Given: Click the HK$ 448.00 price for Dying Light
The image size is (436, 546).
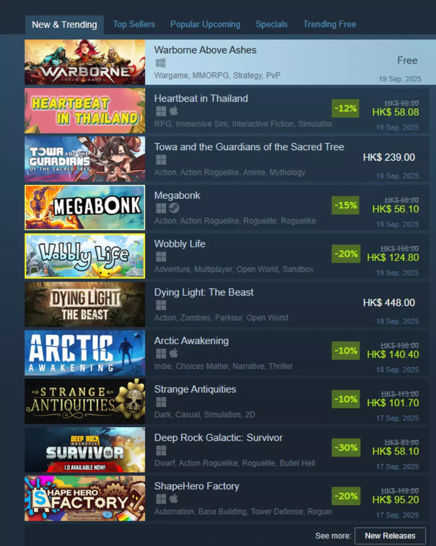Looking at the screenshot, I should (x=389, y=303).
